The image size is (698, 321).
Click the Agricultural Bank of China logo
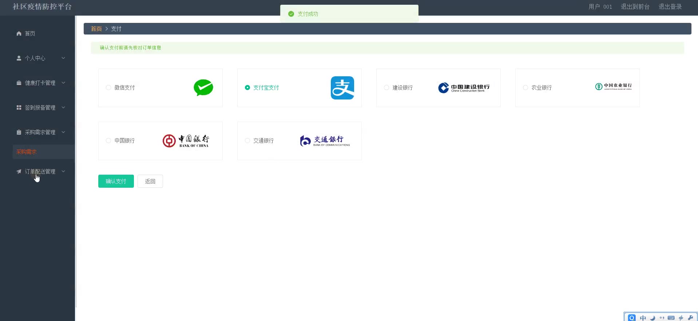(614, 86)
